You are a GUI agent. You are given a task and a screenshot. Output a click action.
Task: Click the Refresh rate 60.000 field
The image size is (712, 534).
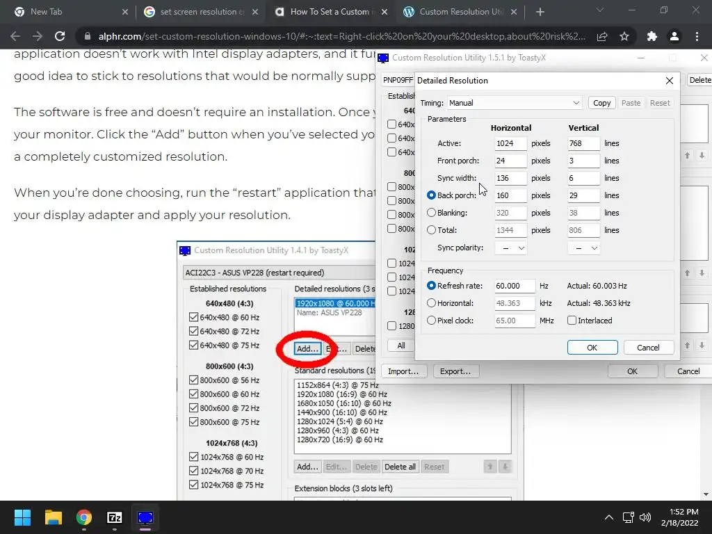click(515, 286)
